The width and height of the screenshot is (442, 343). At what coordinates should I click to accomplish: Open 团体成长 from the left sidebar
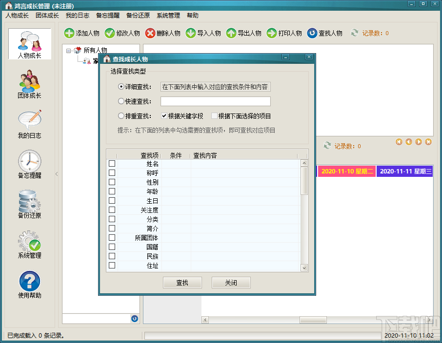[29, 85]
